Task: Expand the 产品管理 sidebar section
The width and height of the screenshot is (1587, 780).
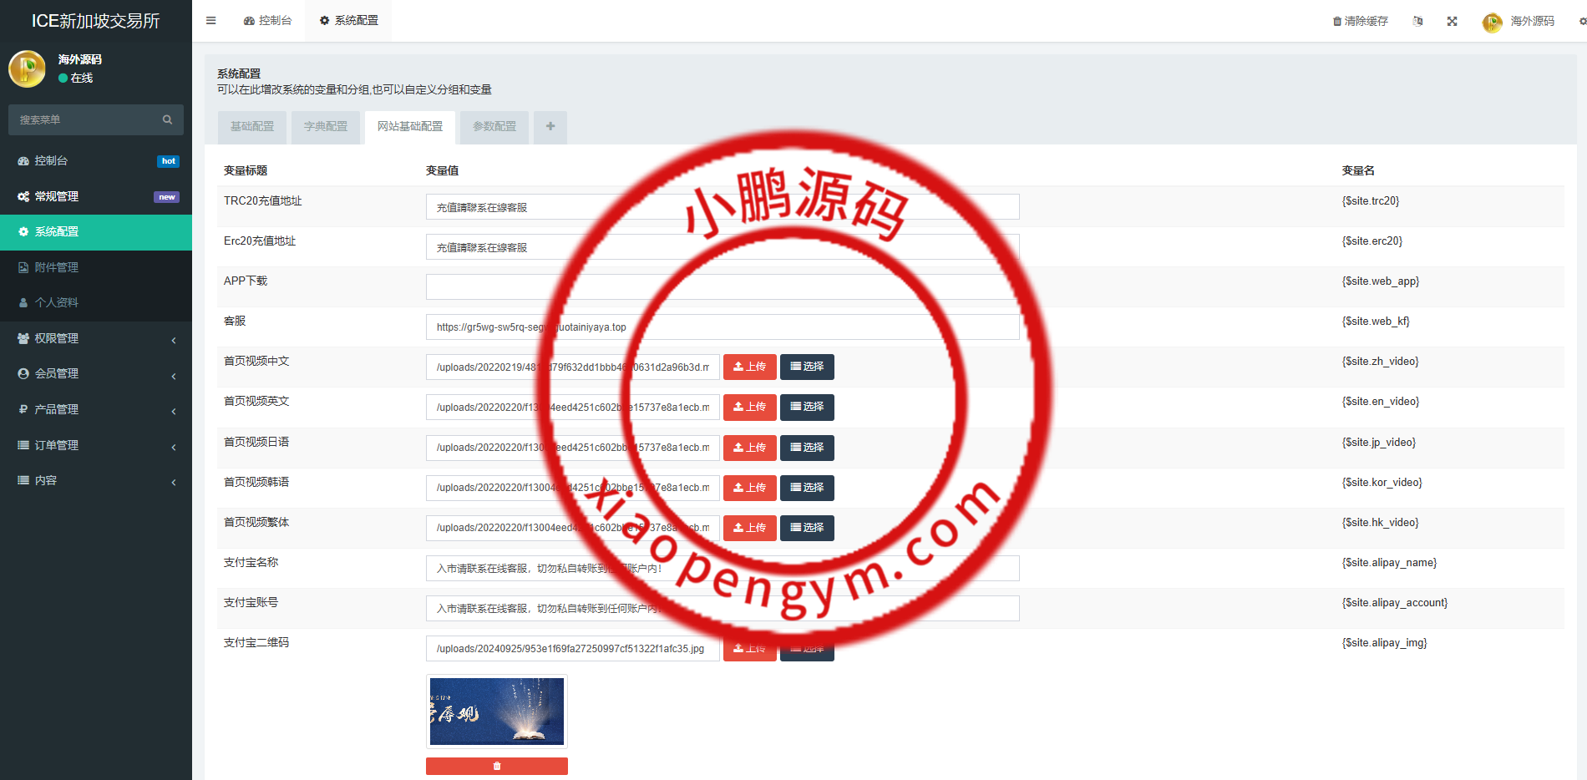Action: tap(96, 409)
